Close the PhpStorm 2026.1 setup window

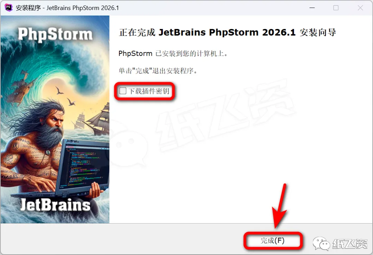pos(360,8)
